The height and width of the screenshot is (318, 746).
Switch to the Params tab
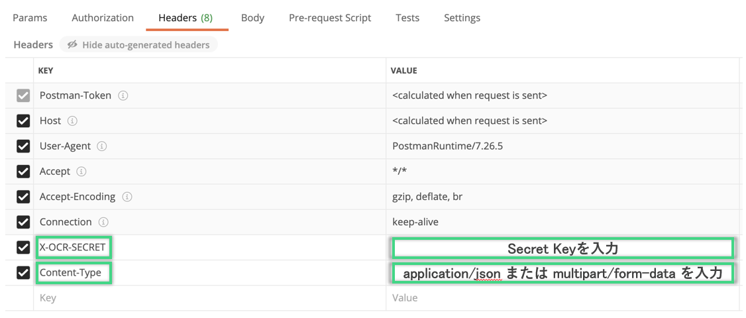30,18
